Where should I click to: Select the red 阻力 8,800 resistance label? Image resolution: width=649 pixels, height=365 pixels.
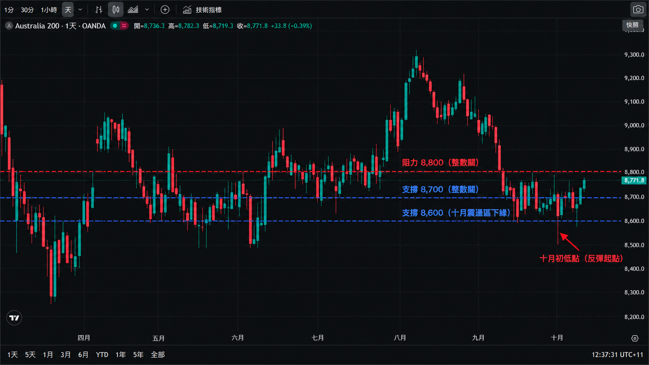(x=440, y=163)
